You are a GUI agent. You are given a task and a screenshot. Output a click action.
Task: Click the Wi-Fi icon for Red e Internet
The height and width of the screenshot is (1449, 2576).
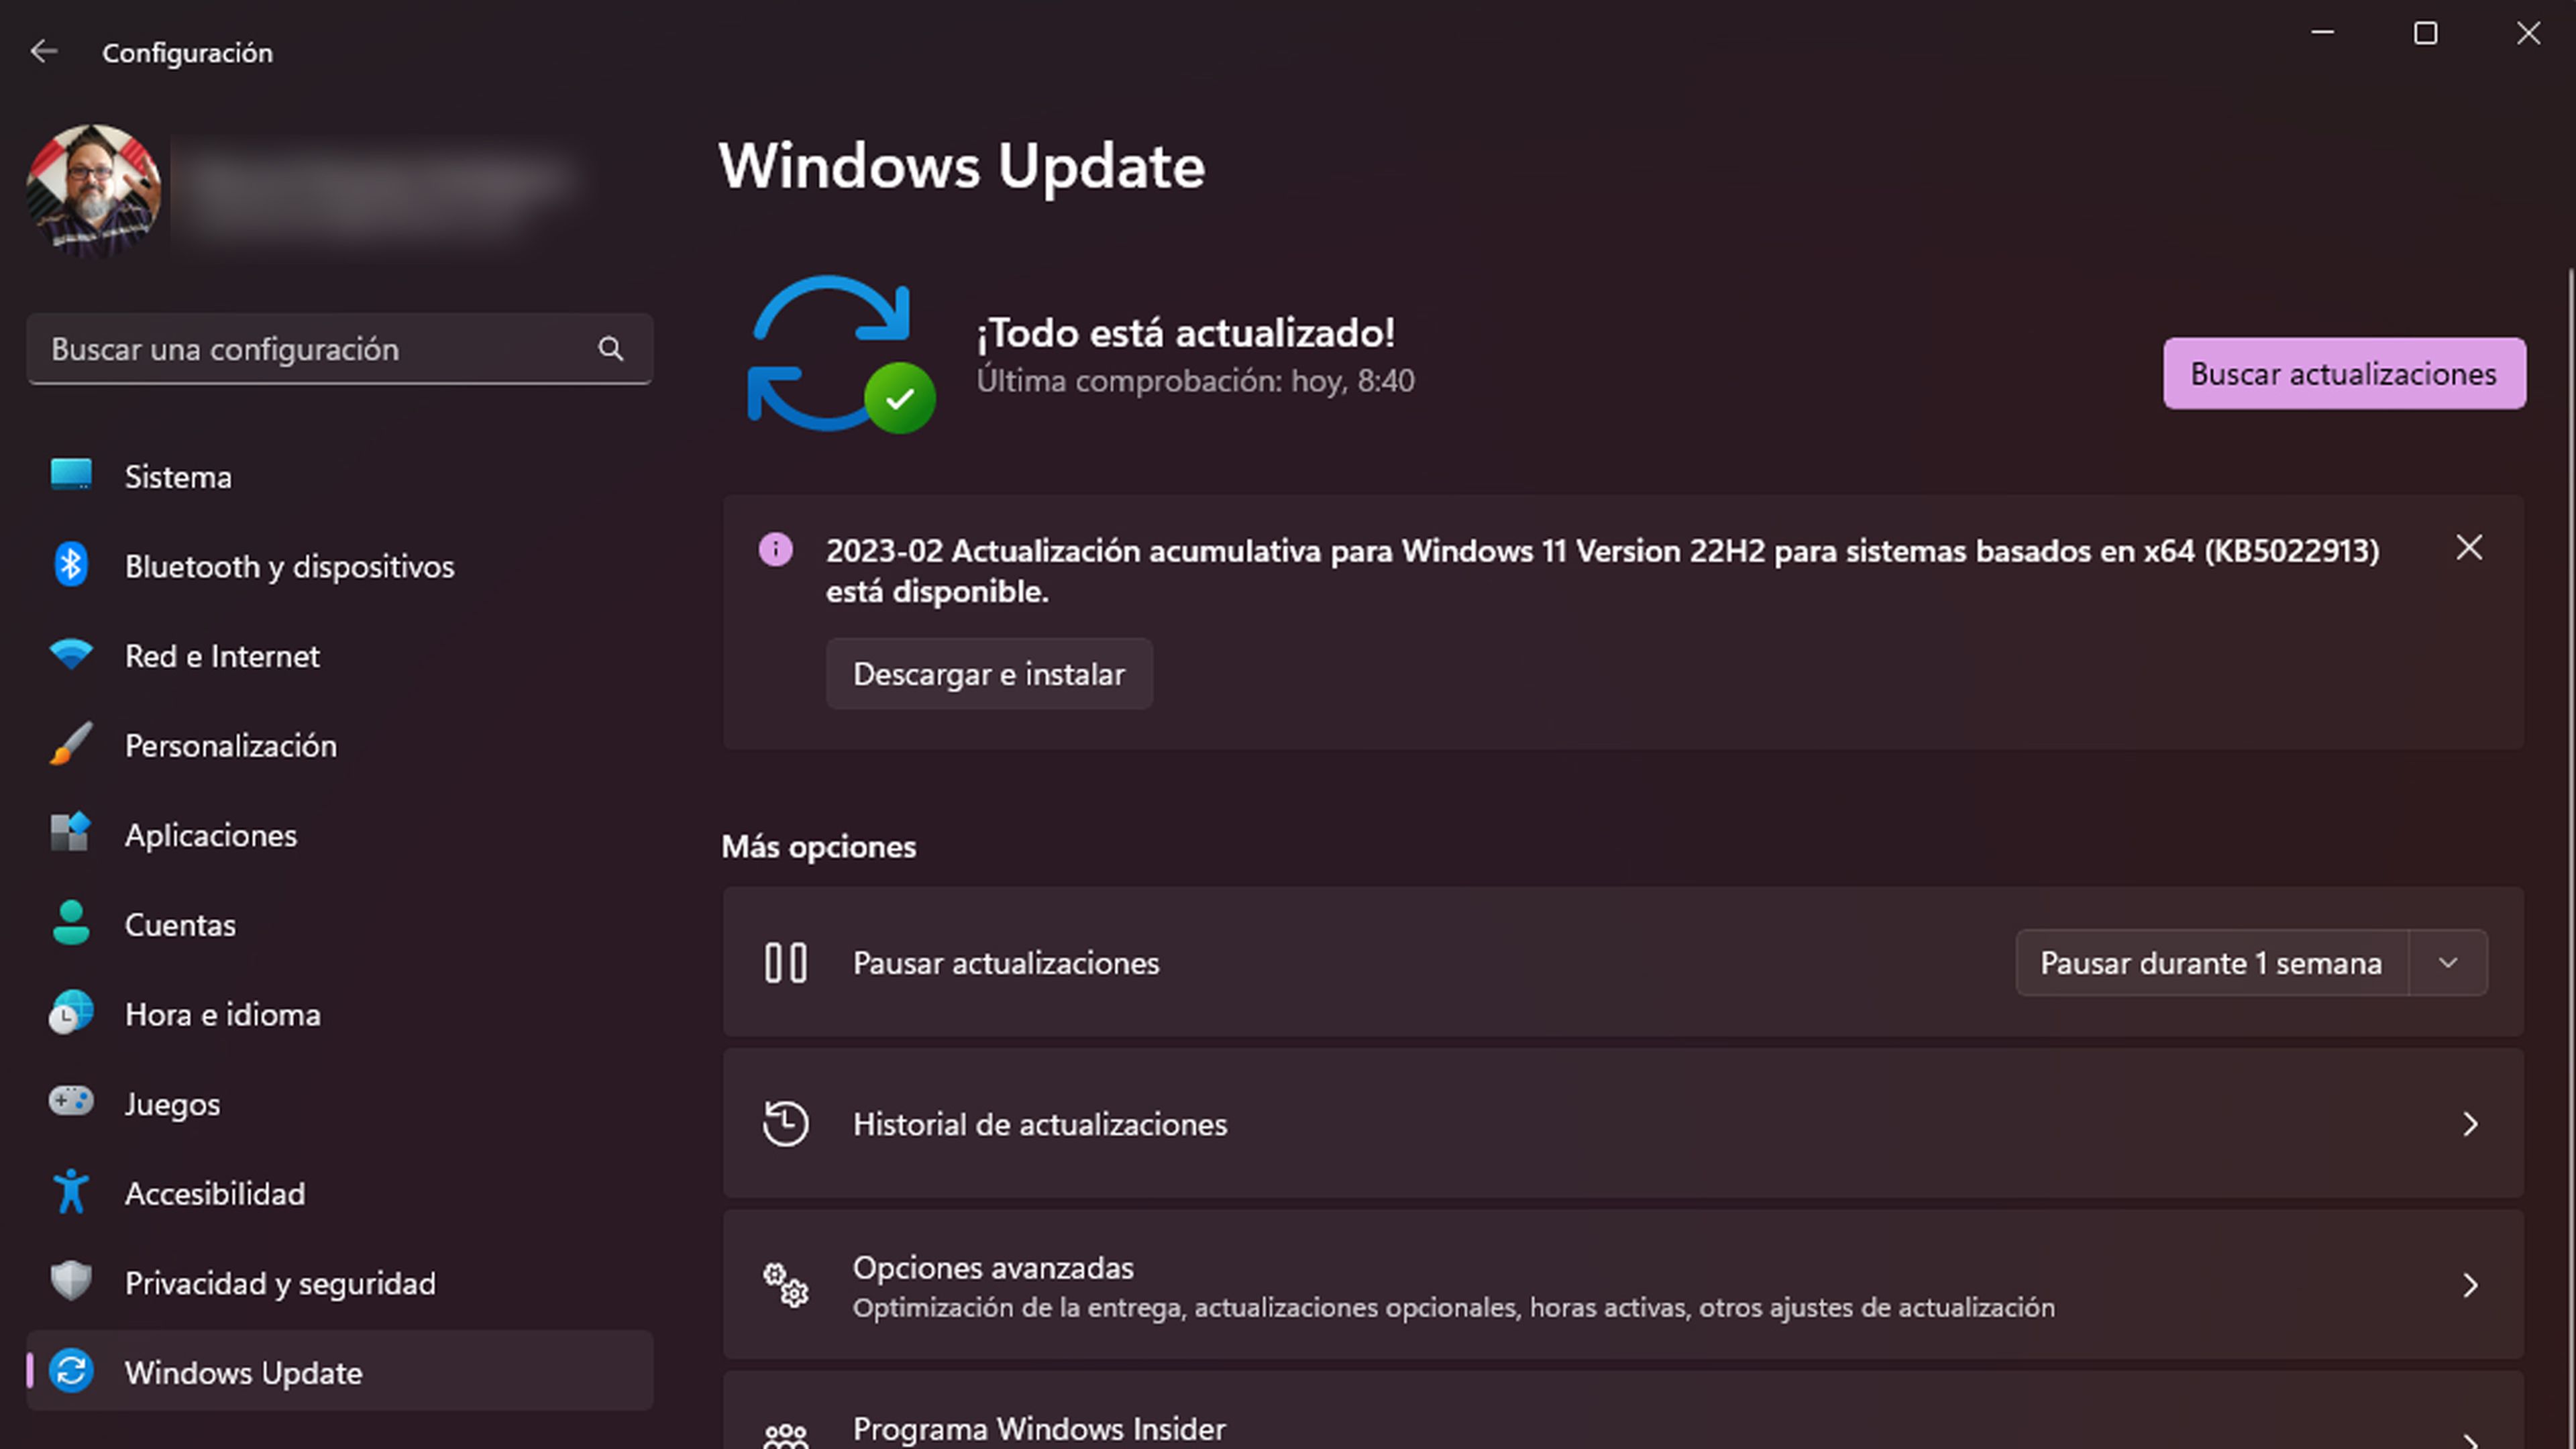coord(71,654)
